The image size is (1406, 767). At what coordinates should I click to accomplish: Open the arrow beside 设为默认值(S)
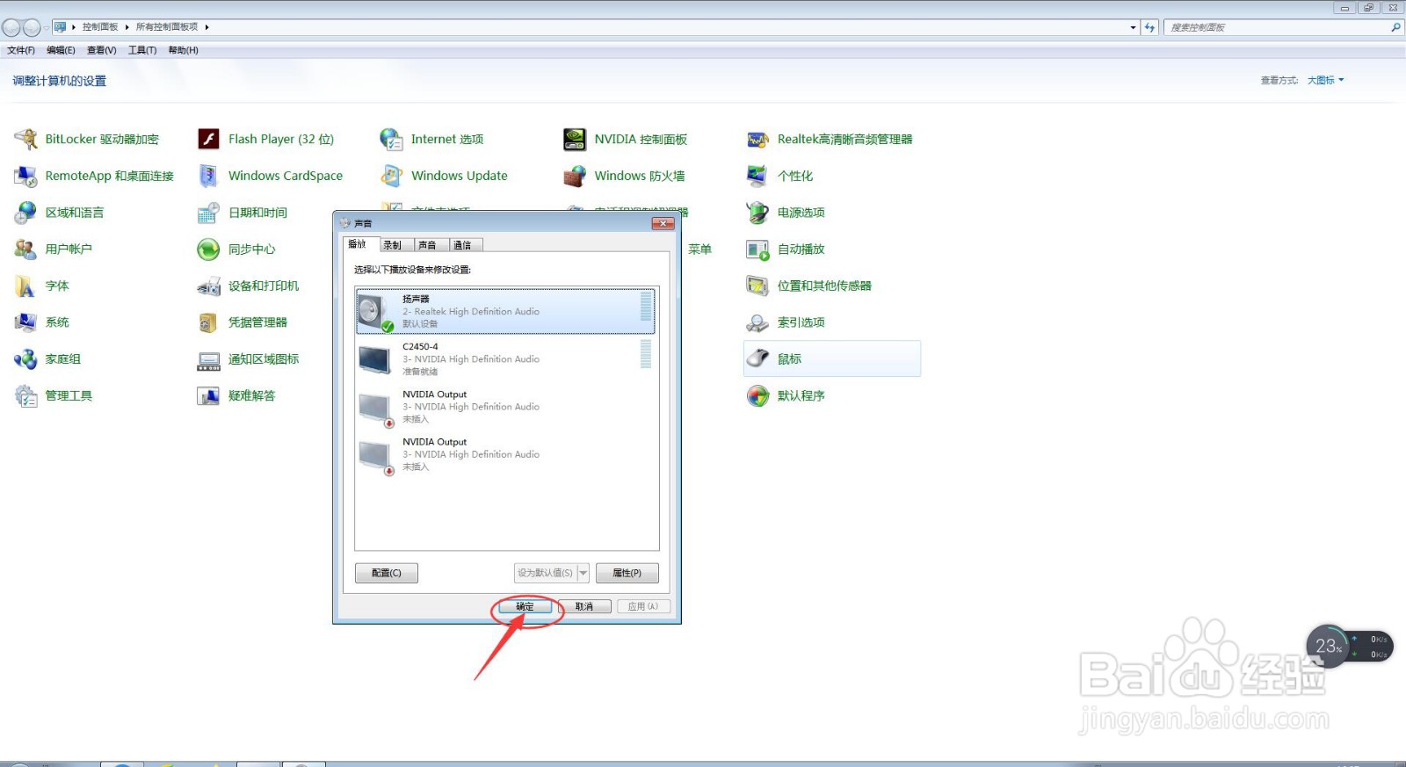coord(583,573)
